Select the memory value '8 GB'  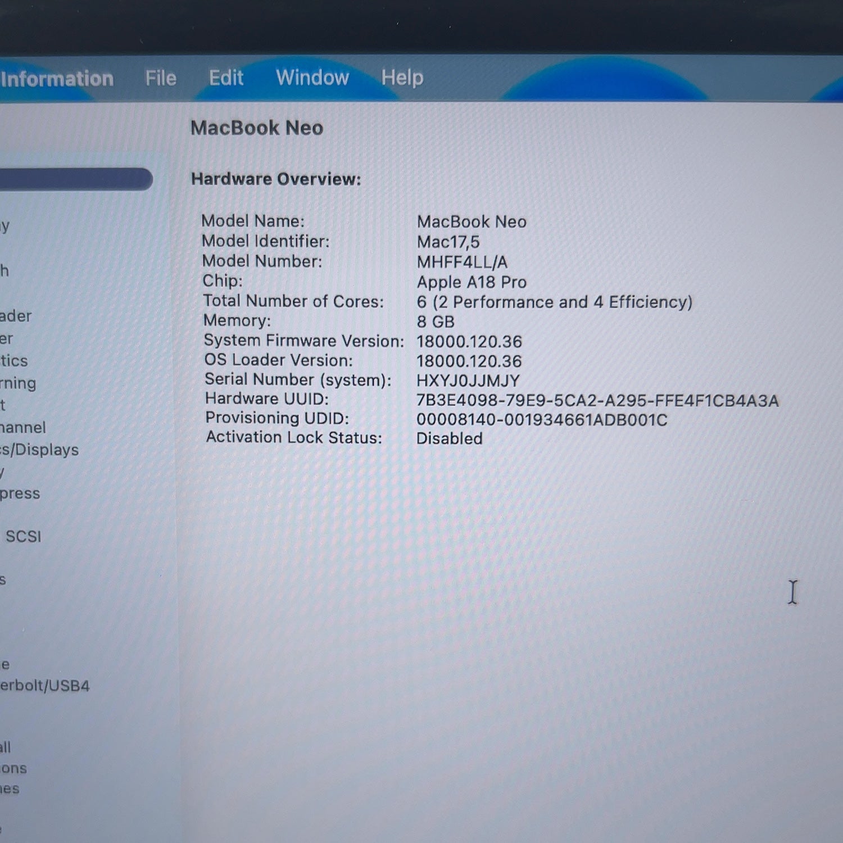coord(436,322)
